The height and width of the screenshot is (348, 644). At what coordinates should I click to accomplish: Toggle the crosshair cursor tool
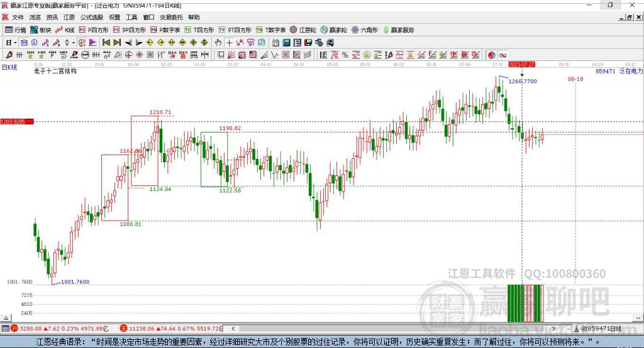point(229,43)
